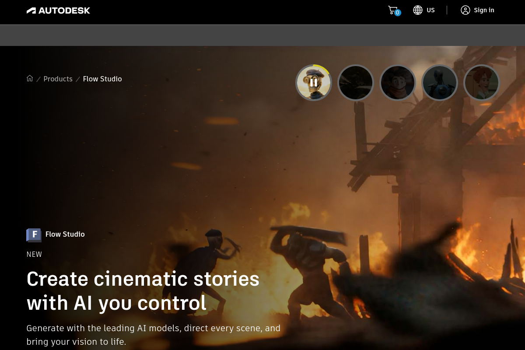Viewport: 525px width, 350px height.
Task: Select the boy with red scarf thumbnail
Action: (x=398, y=83)
